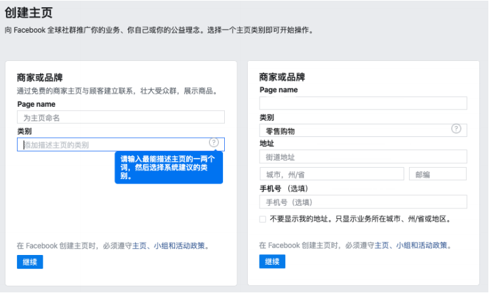Toggle the 不要显示我的地址 checkbox

263,219
